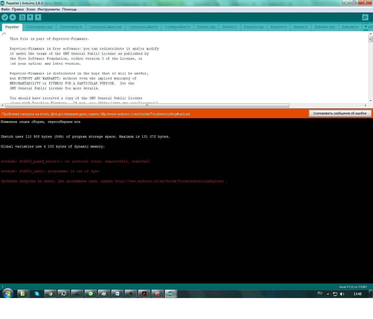
Task: Open the sketch tabs dropdown arrow
Action: [366, 27]
